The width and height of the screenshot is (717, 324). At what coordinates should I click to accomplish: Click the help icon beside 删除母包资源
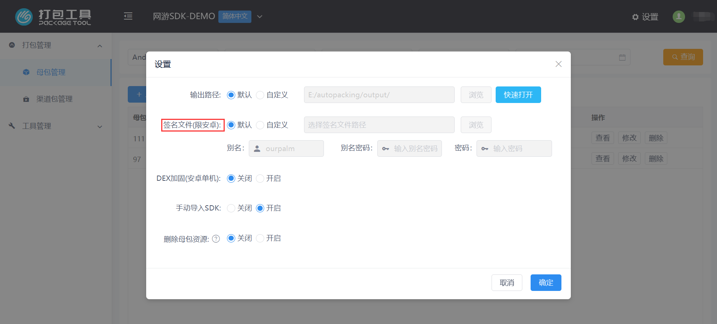[x=216, y=239]
